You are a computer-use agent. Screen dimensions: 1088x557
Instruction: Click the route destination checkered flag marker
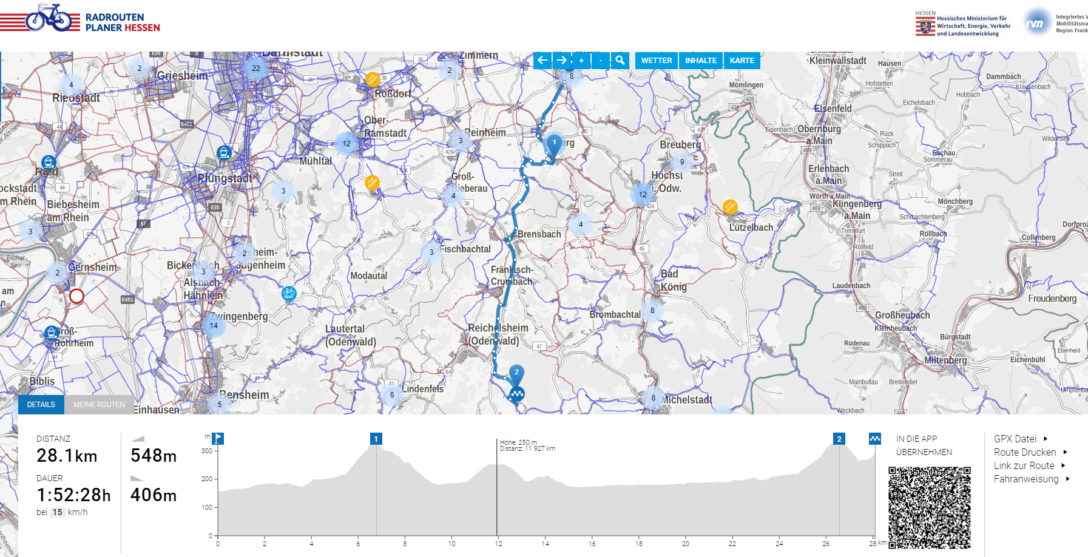point(516,394)
